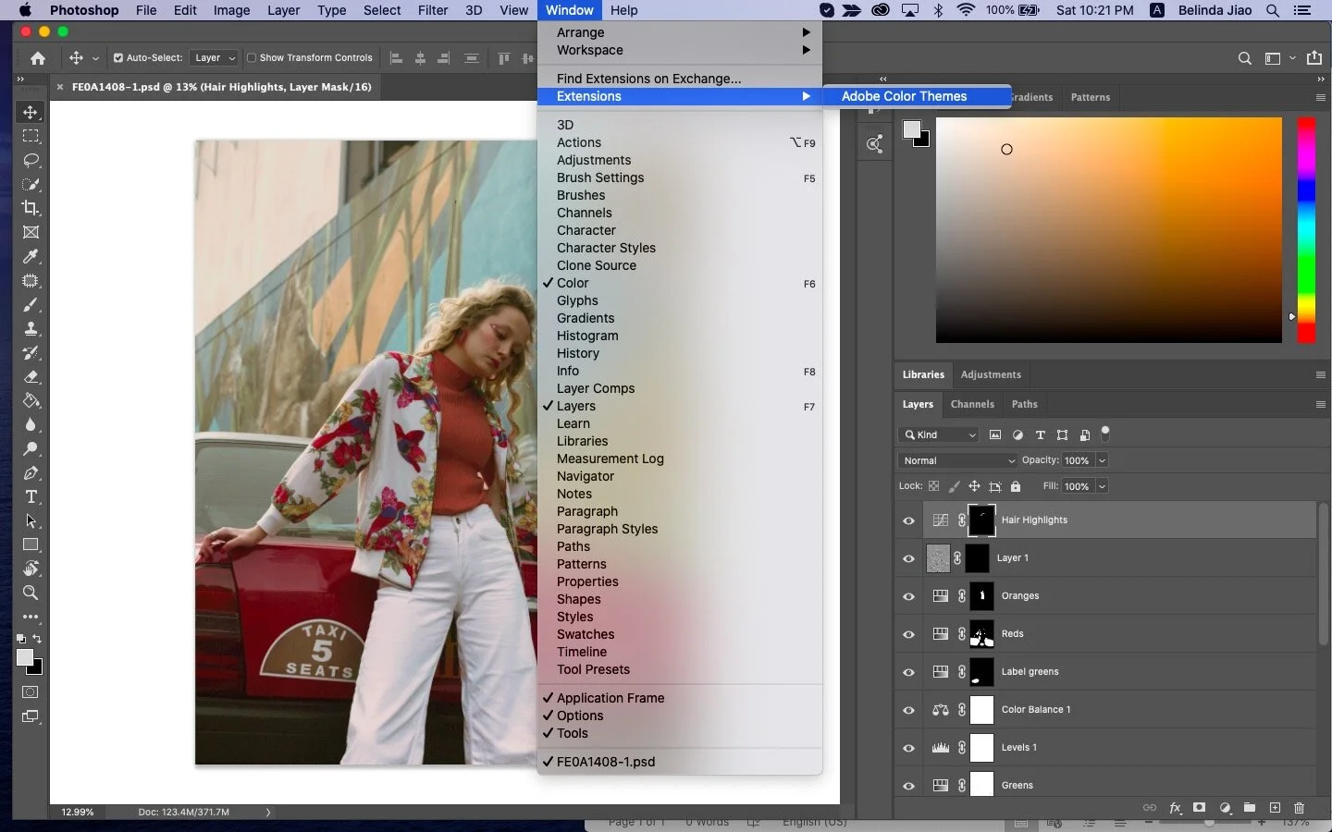
Task: Switch to the Channels tab
Action: [x=971, y=404]
